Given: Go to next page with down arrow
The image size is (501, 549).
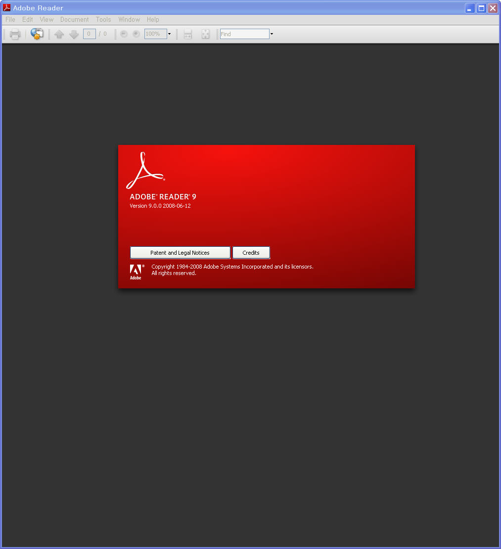Looking at the screenshot, I should [74, 34].
